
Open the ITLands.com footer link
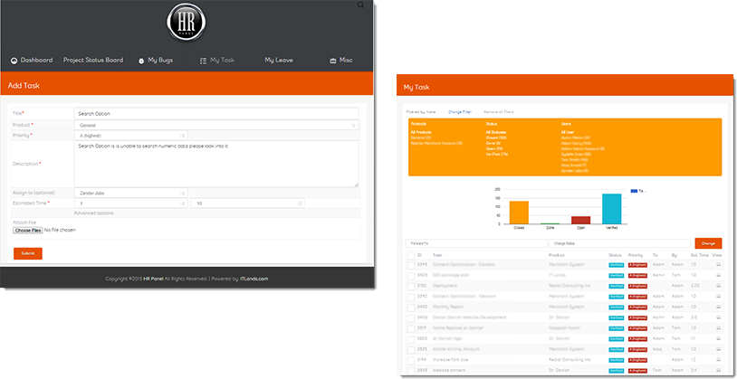pyautogui.click(x=254, y=279)
